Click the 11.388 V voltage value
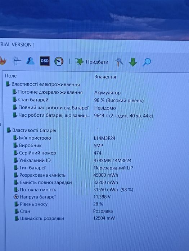 pyautogui.click(x=102, y=197)
